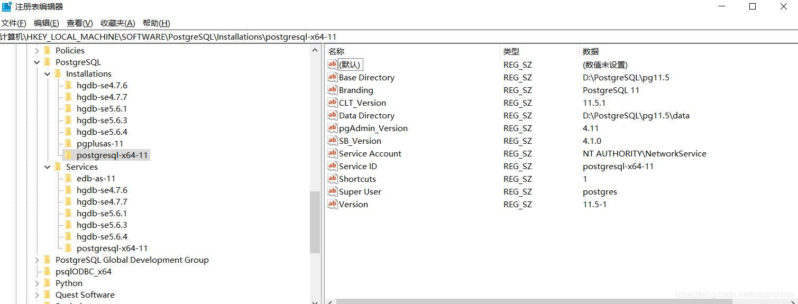Image resolution: width=798 pixels, height=304 pixels.
Task: Click the Service ID string value icon
Action: [x=332, y=166]
